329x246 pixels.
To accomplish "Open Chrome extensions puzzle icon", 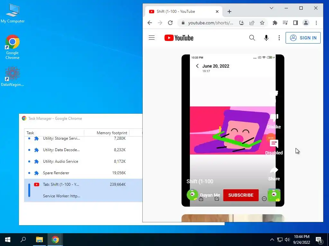I will 275,23.
